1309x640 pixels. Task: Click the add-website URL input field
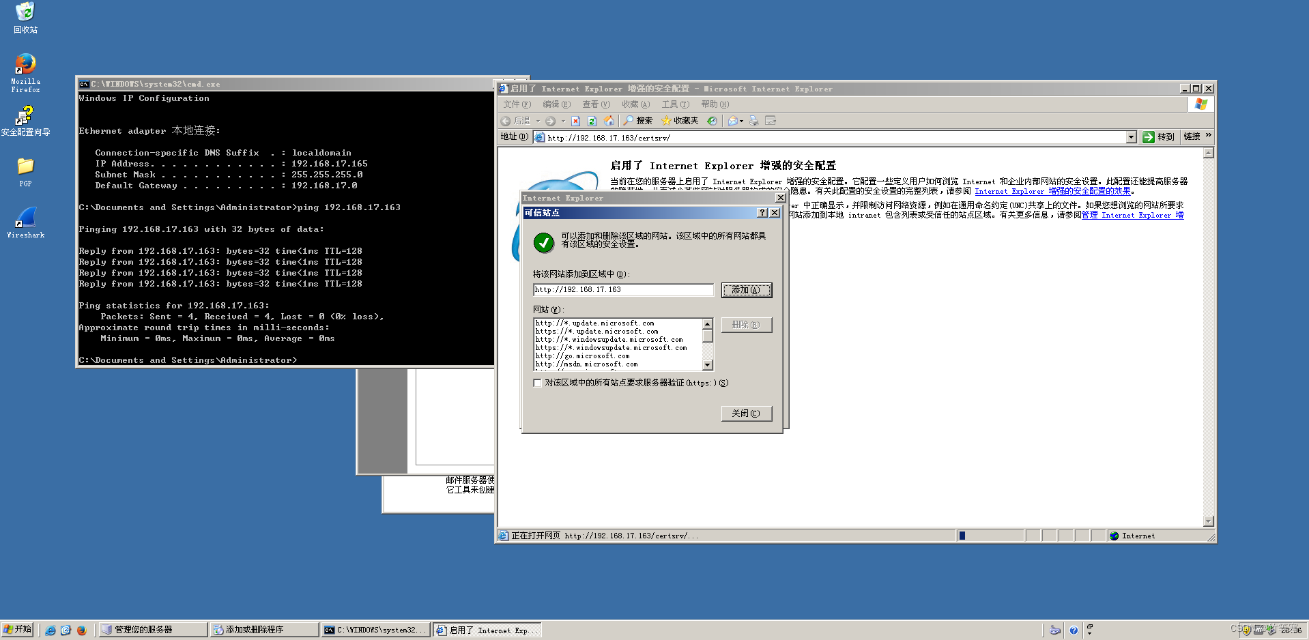[x=623, y=290]
